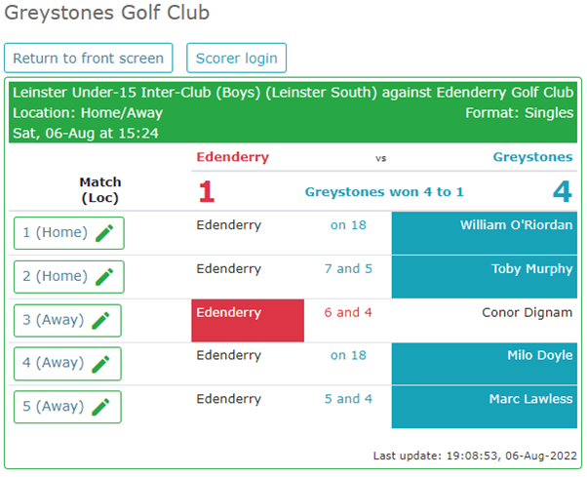
Task: Click the edit pencil on match 3 (Away)
Action: [x=100, y=321]
